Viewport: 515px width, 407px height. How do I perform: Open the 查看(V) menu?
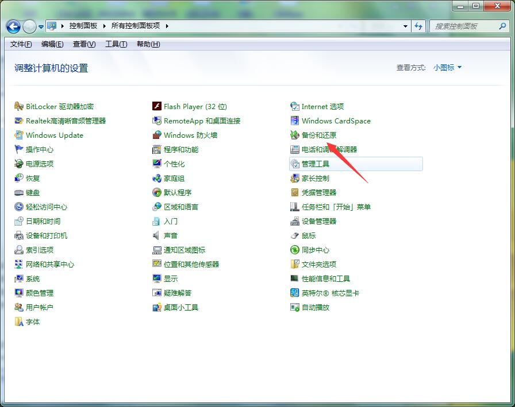coord(84,44)
